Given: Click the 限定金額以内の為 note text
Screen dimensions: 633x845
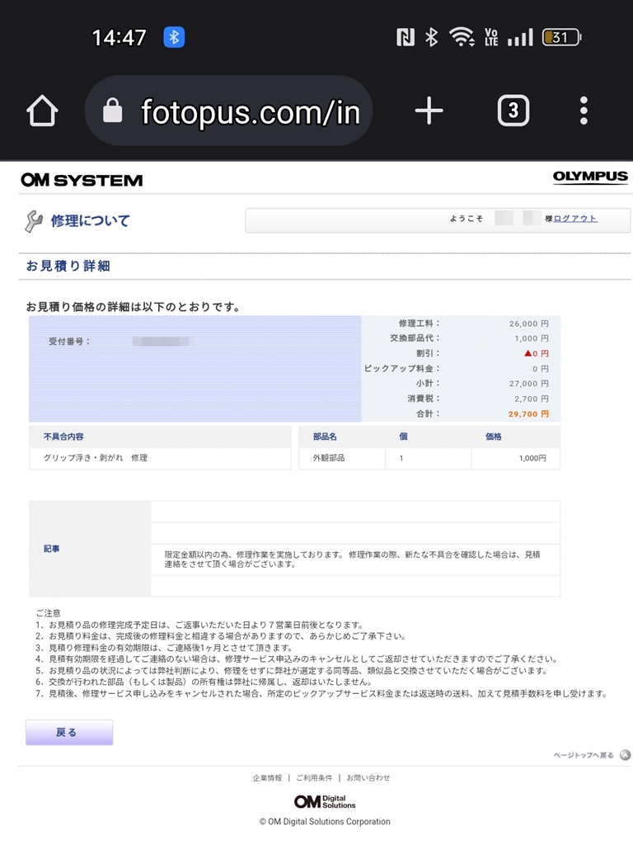Looking at the screenshot, I should (352, 559).
